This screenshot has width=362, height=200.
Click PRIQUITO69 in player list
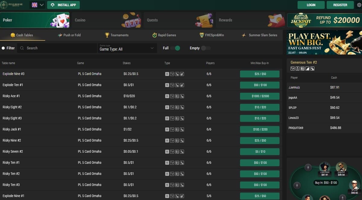[296, 128]
